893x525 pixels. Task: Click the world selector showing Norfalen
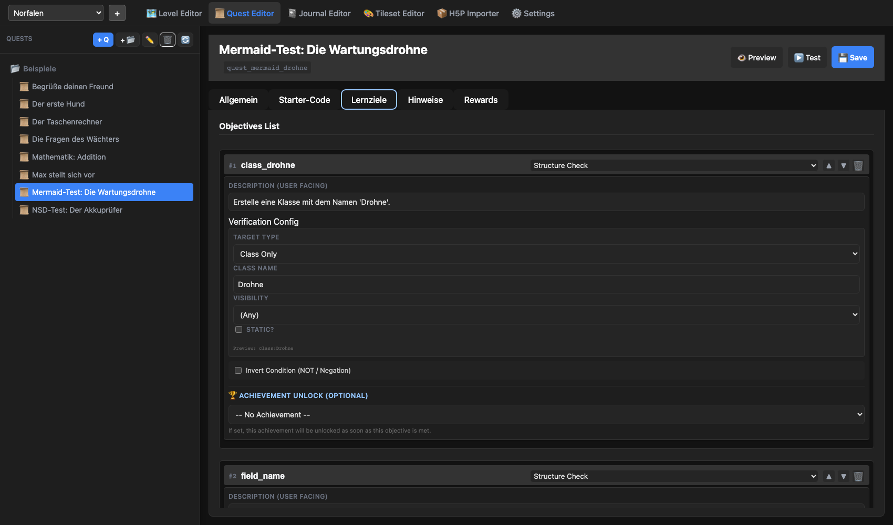(x=55, y=13)
